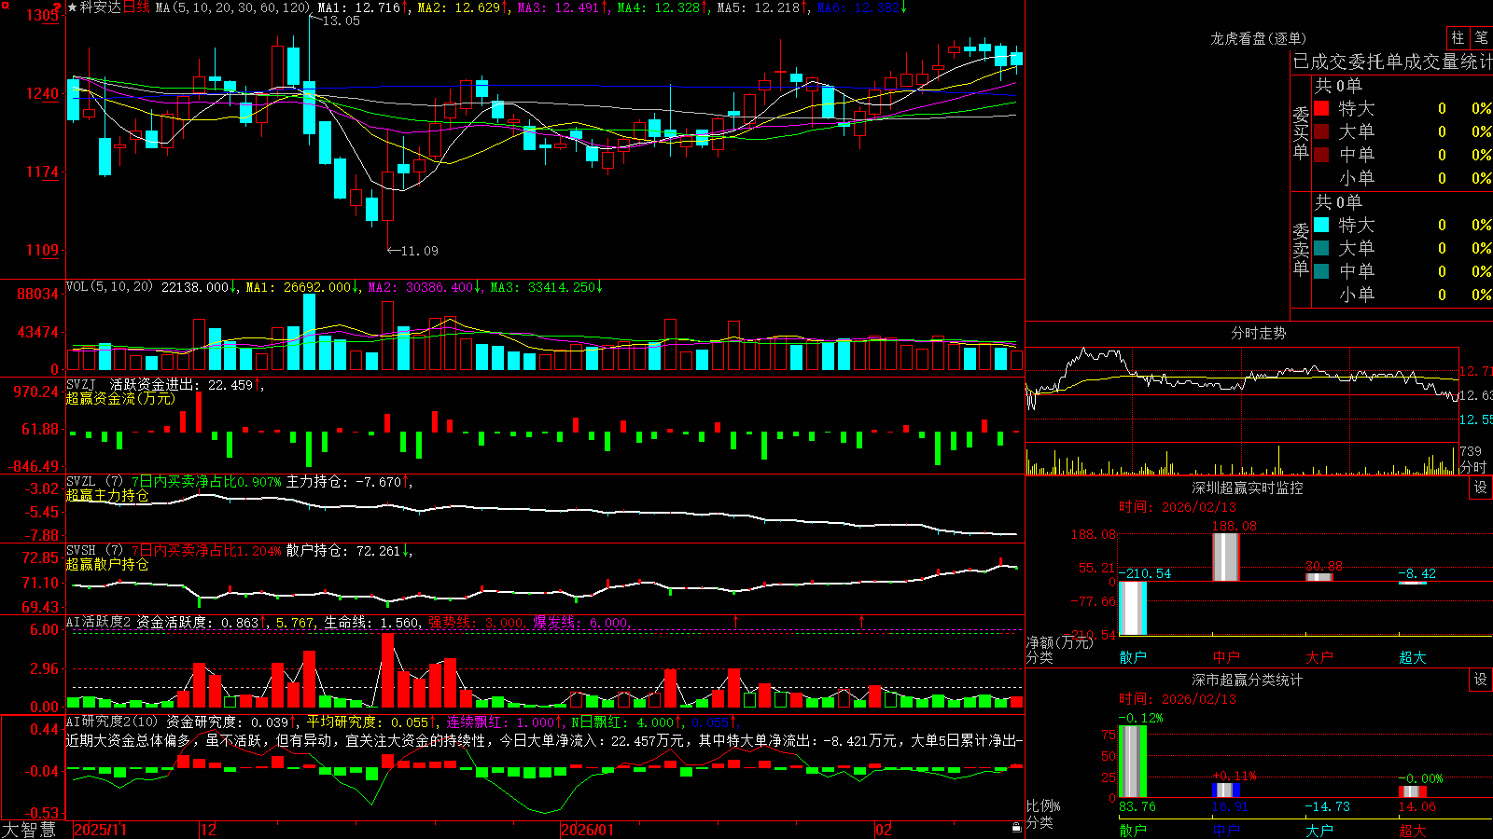This screenshot has width=1493, height=839.
Task: Click the star icon beside 科安达
Action: click(x=72, y=7)
